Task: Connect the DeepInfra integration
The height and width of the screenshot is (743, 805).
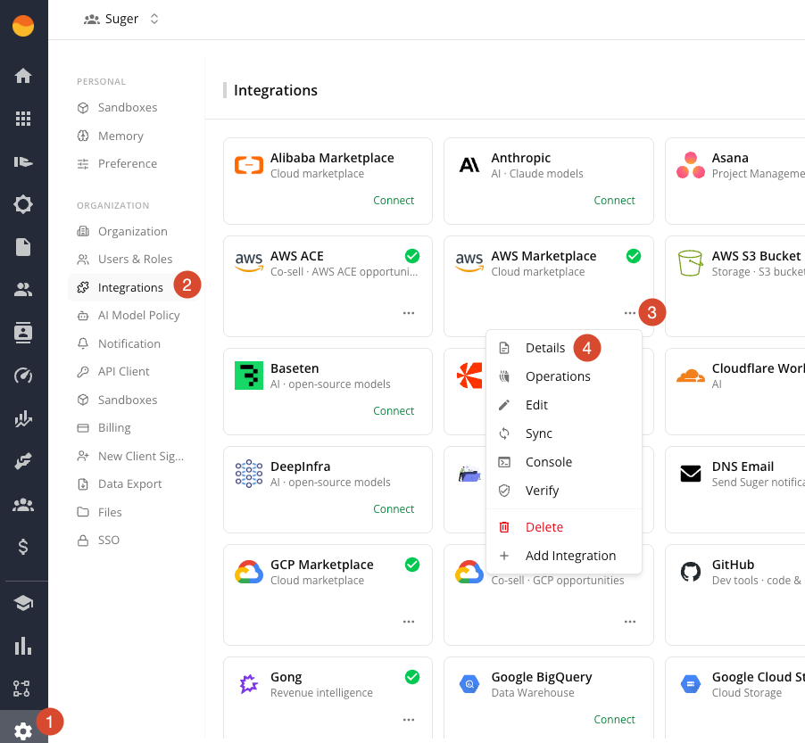Action: click(394, 508)
